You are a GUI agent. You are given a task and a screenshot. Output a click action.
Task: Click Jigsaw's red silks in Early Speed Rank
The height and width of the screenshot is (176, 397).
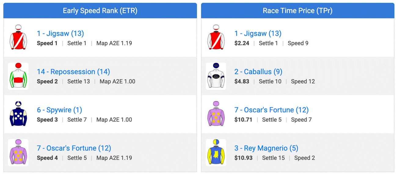point(18,38)
